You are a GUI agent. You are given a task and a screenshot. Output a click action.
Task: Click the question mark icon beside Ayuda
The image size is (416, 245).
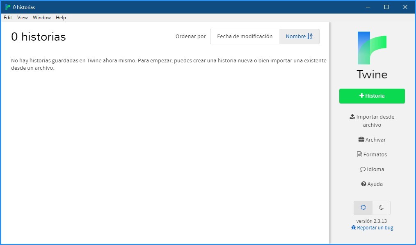363,184
